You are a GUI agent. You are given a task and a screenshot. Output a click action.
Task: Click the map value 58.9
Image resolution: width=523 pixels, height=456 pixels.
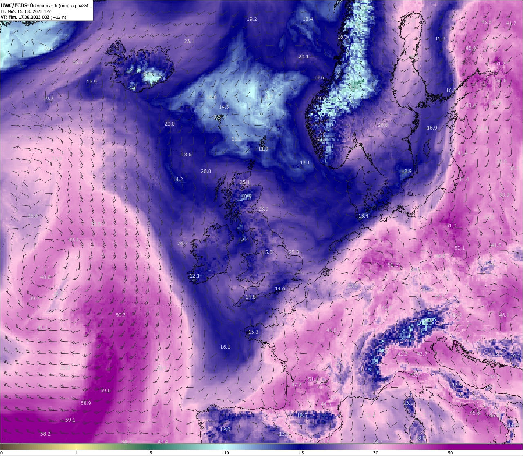point(86,403)
